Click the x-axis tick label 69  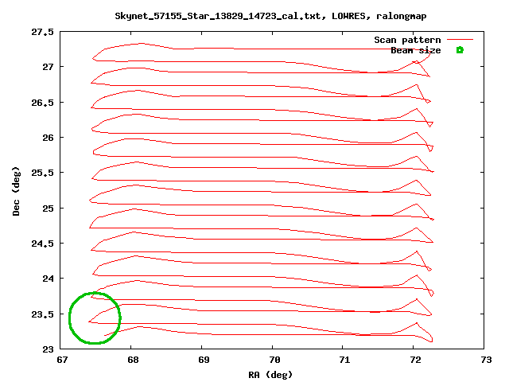204,360
